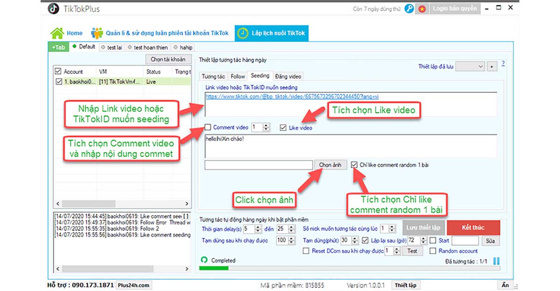
Task: Toggle the select-all Account header checkbox
Action: pos(58,72)
